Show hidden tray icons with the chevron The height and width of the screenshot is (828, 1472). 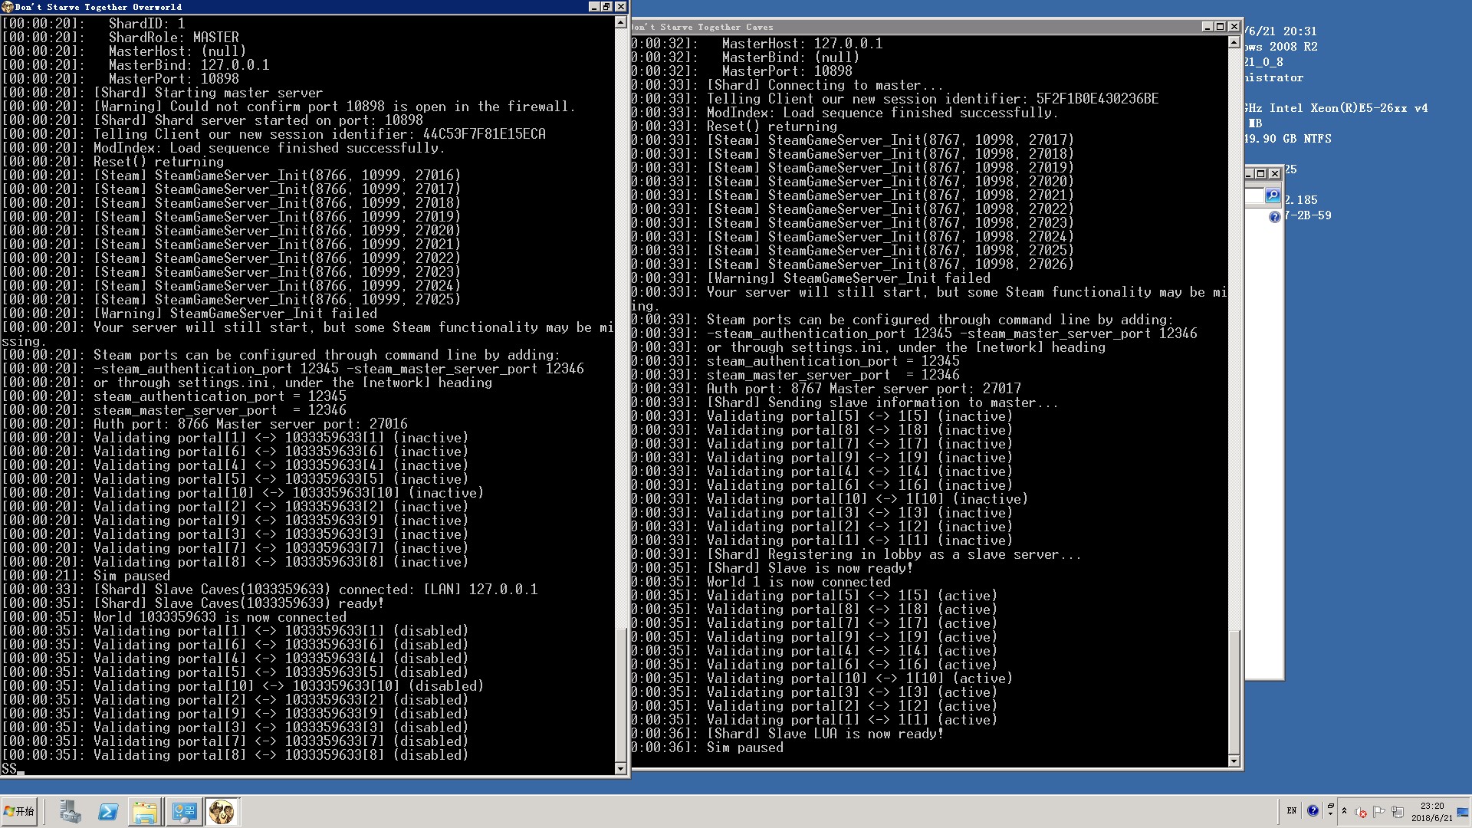tap(1344, 811)
